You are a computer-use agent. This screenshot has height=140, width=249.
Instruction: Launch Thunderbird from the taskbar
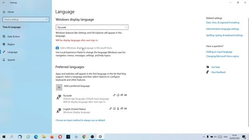[x=20, y=137]
